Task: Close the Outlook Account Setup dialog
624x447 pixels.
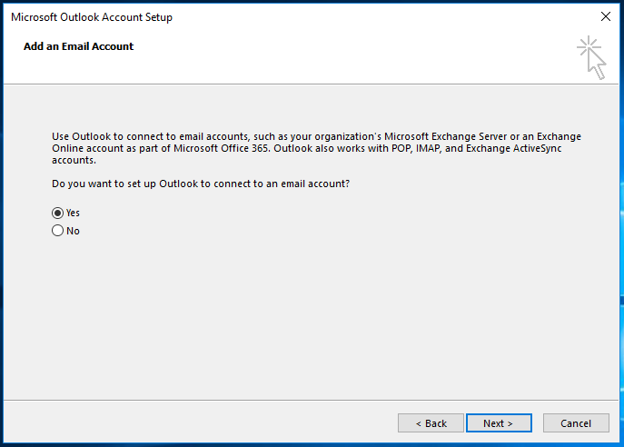Action: (x=605, y=16)
